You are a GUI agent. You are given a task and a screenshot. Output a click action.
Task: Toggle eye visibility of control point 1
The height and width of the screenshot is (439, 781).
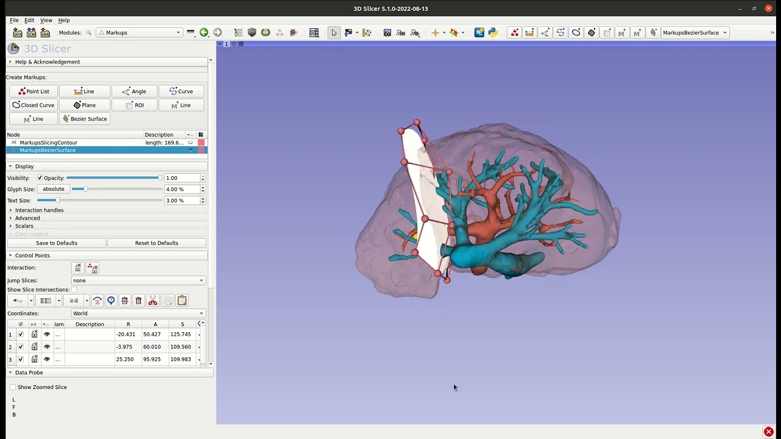[46, 334]
